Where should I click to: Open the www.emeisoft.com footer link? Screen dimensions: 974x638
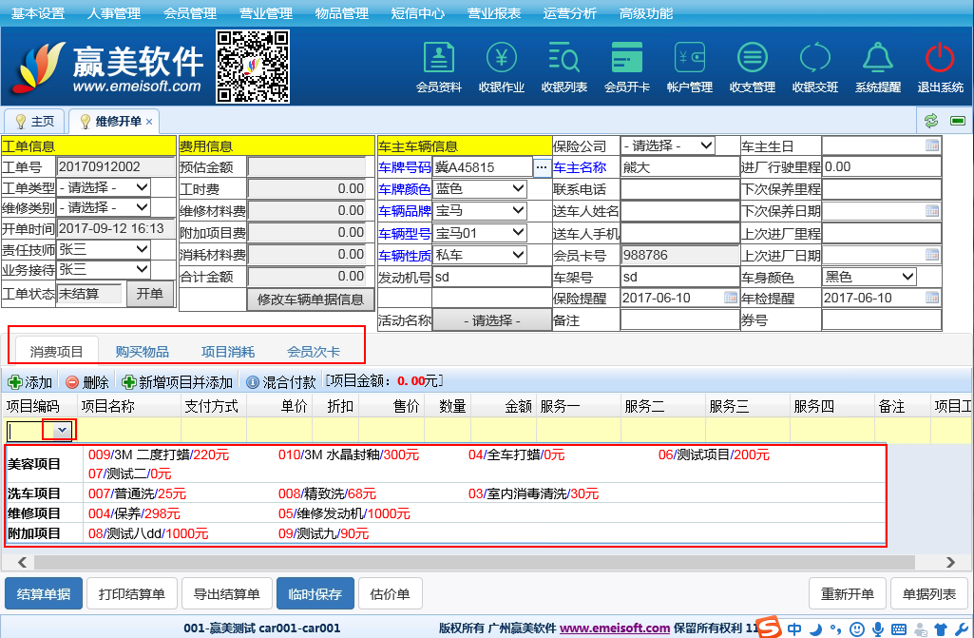[x=615, y=628]
